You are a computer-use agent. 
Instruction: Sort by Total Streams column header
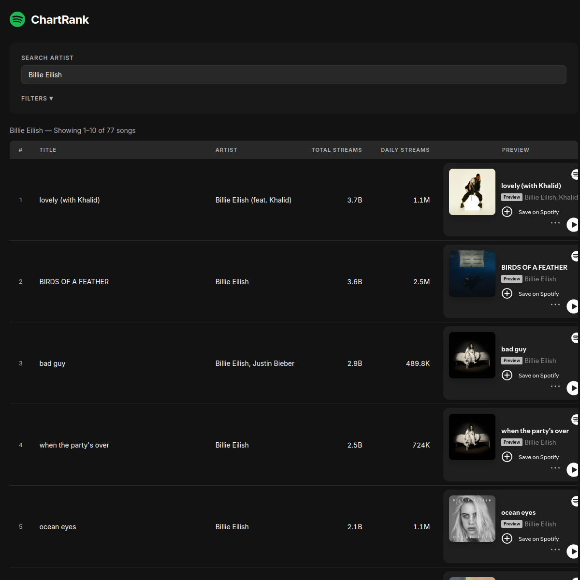(x=336, y=150)
